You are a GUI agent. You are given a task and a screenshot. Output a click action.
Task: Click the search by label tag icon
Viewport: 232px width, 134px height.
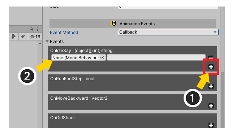click(x=23, y=36)
